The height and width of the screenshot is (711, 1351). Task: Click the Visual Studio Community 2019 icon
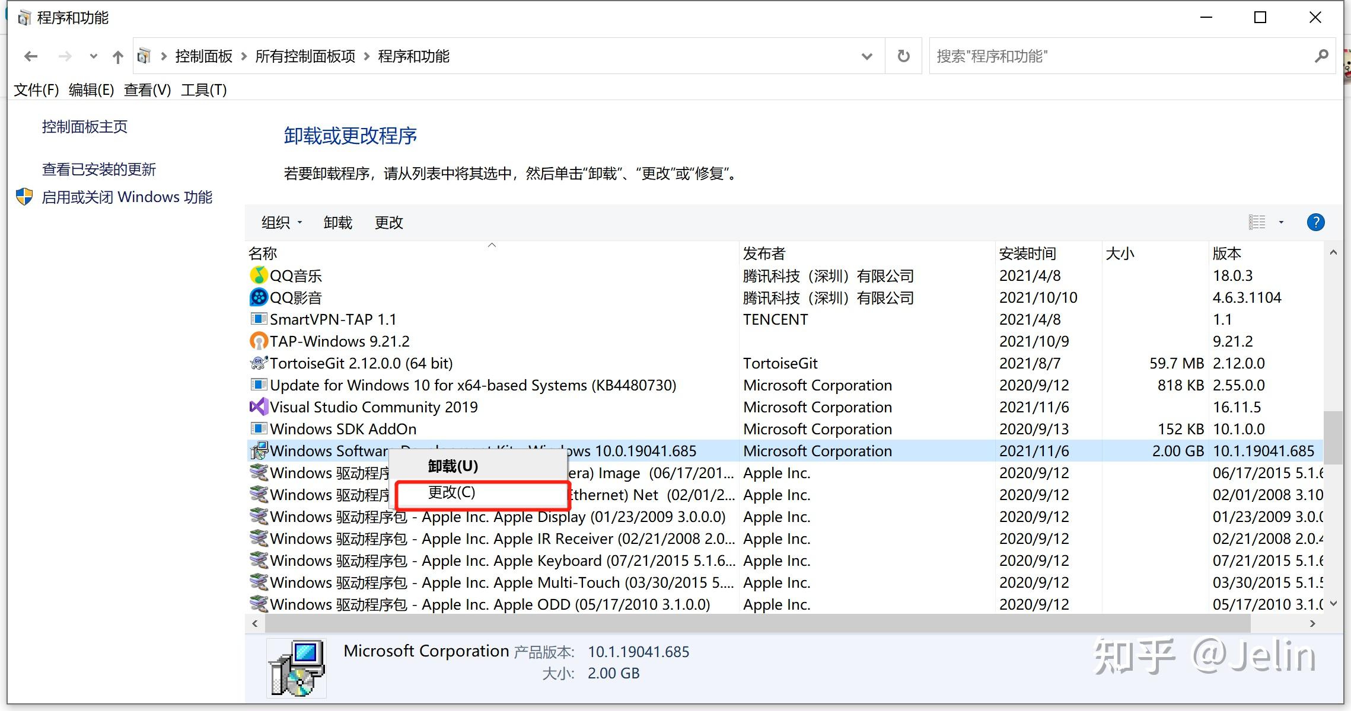click(259, 407)
